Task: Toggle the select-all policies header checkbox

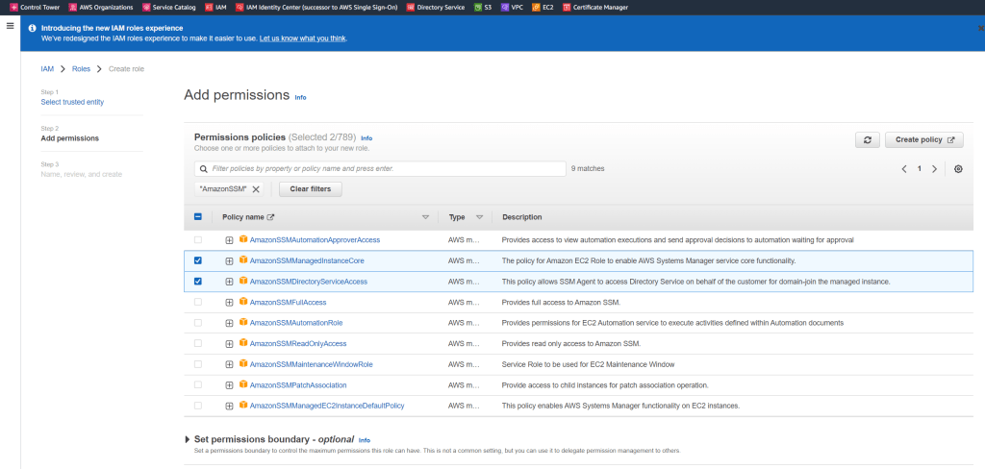Action: point(198,216)
